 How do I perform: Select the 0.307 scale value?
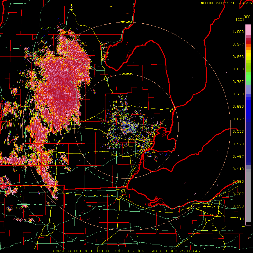click(238, 194)
